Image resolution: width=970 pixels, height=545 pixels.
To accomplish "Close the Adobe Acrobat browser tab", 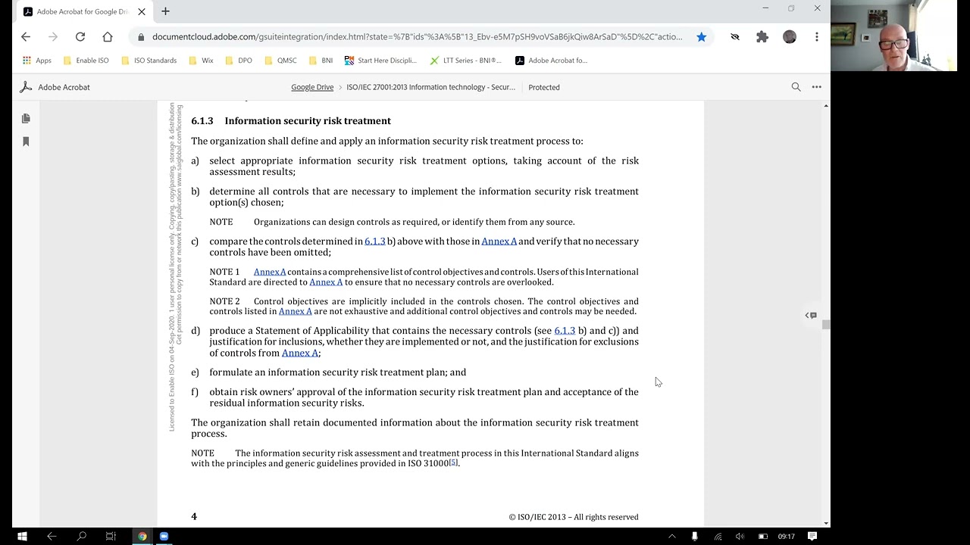I will pyautogui.click(x=141, y=11).
